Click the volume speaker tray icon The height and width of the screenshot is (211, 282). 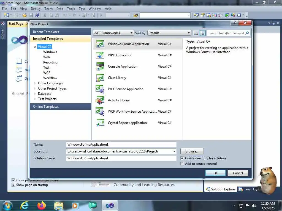tap(254, 206)
